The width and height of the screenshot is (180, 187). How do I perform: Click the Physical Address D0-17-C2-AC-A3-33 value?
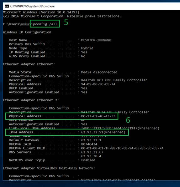[x=98, y=116]
